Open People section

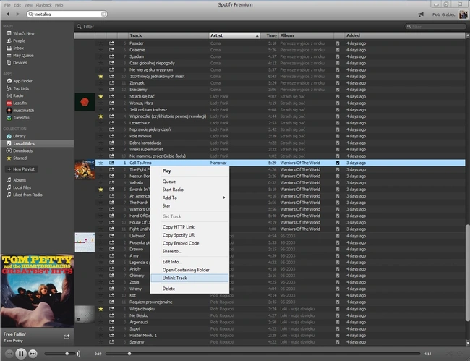[16, 41]
